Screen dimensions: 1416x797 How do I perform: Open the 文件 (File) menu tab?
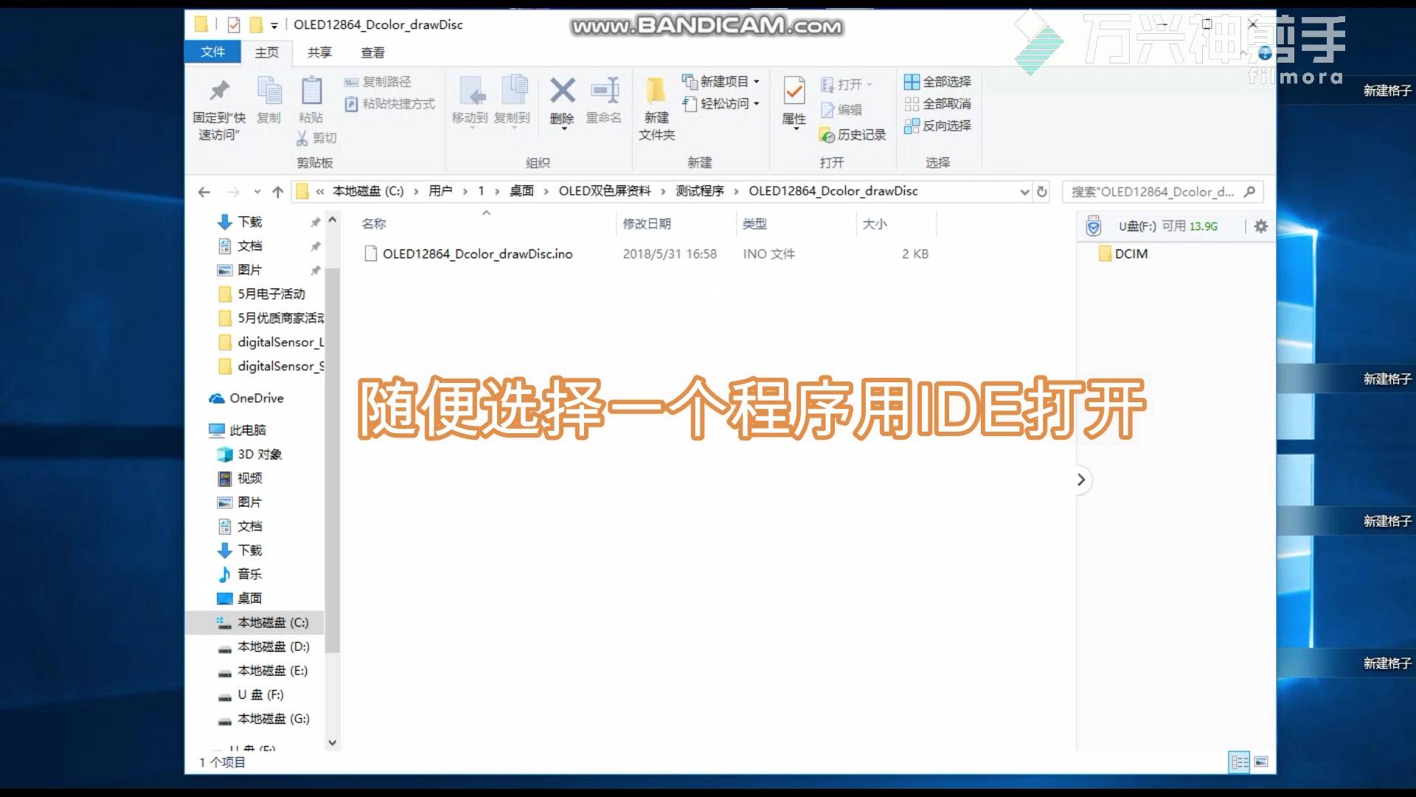(x=212, y=52)
